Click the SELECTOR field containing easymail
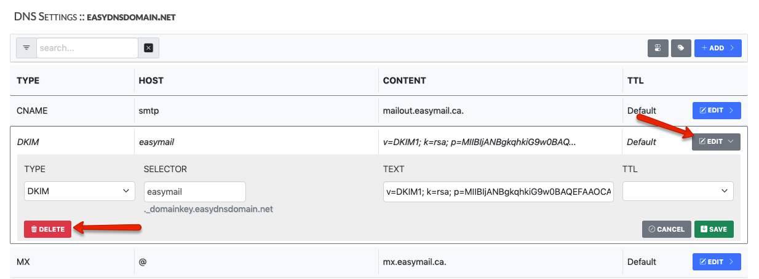759x279 pixels. (195, 192)
